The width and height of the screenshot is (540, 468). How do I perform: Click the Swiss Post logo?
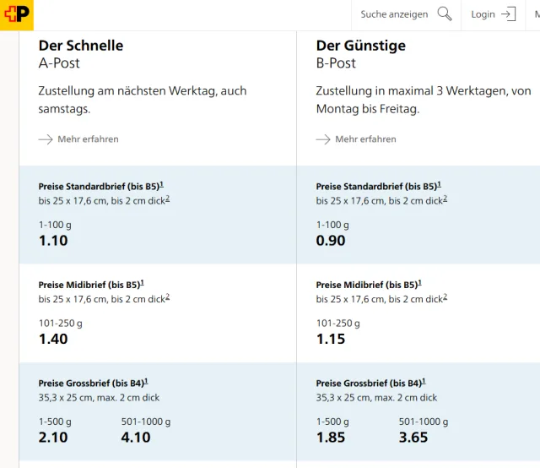17,14
